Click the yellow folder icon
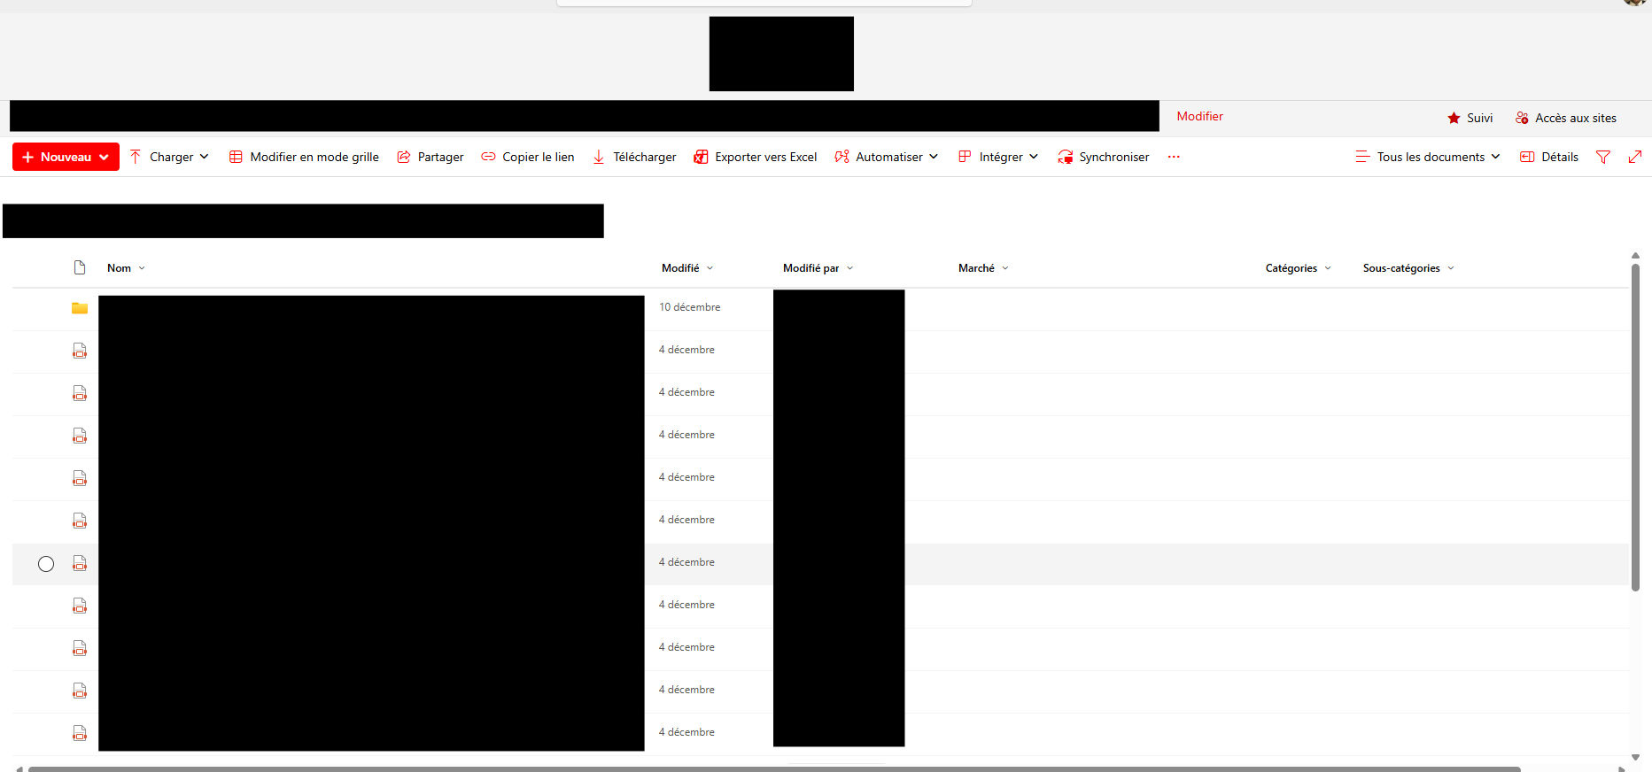 [x=80, y=308]
